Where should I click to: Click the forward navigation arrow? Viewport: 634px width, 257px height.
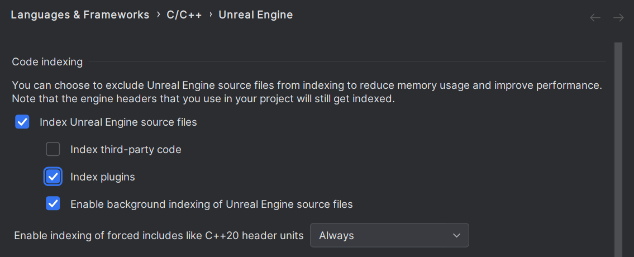coord(618,18)
